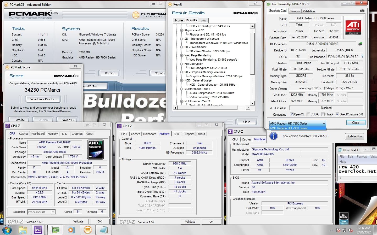Viewport: 377px width, 235px height.
Task: Open Windows Media Player from the taskbar
Action: pos(71,230)
